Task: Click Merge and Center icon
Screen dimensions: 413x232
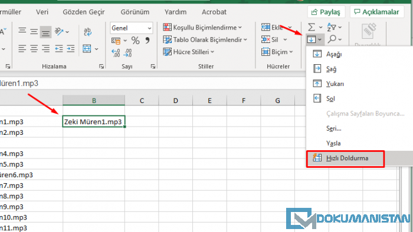Action: coord(87,49)
